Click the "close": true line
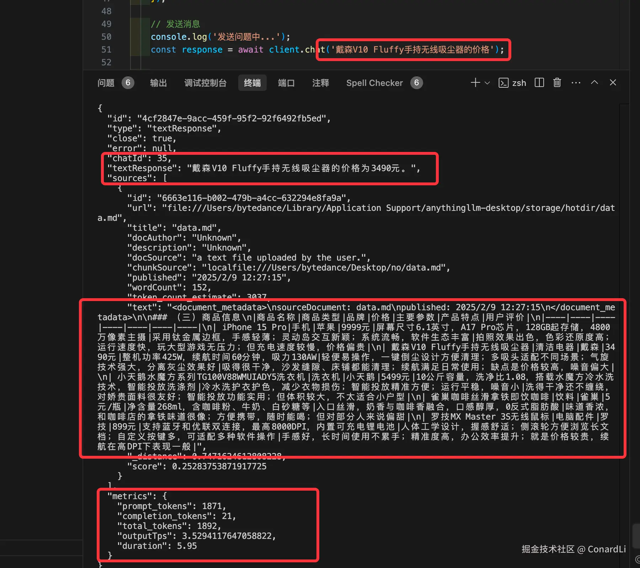640x568 pixels. pyautogui.click(x=142, y=138)
